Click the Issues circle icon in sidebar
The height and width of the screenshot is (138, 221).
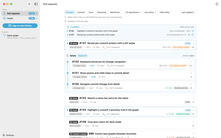click(x=4, y=18)
